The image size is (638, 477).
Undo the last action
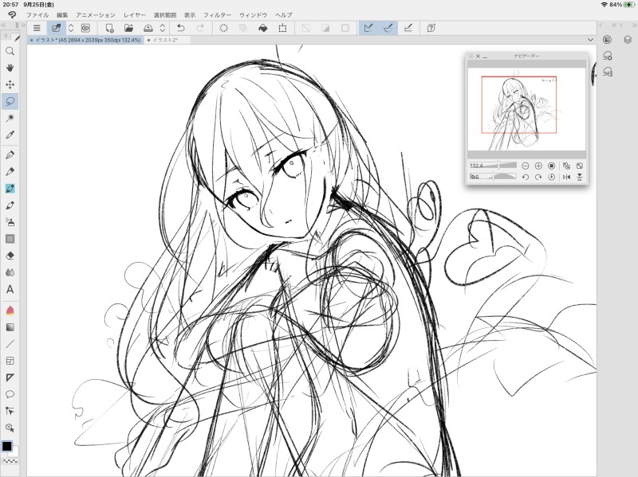click(x=181, y=28)
